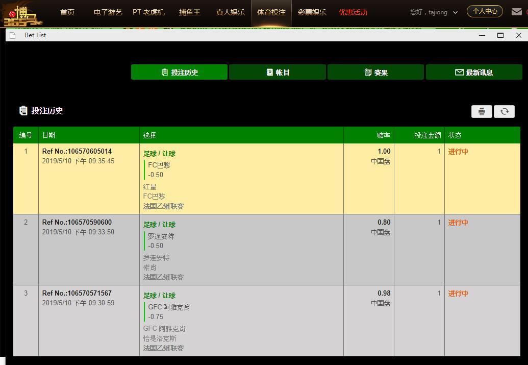
Task: Click 进行中 status for bet 1
Action: (x=458, y=152)
